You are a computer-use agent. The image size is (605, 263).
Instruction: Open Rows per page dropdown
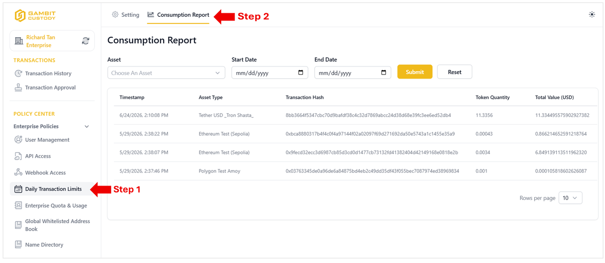pyautogui.click(x=570, y=198)
